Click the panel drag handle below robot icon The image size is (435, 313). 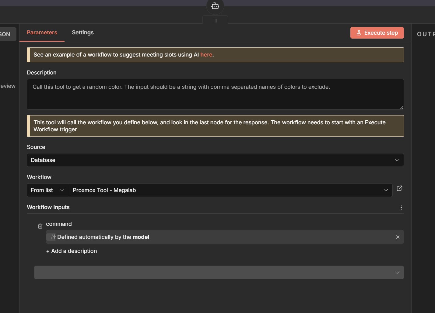[x=215, y=21]
